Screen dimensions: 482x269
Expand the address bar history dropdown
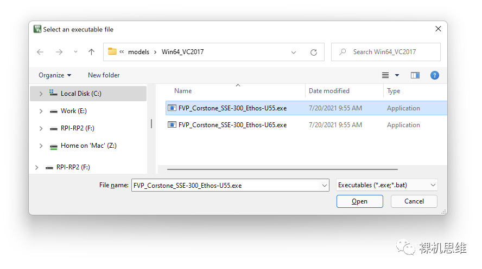294,53
